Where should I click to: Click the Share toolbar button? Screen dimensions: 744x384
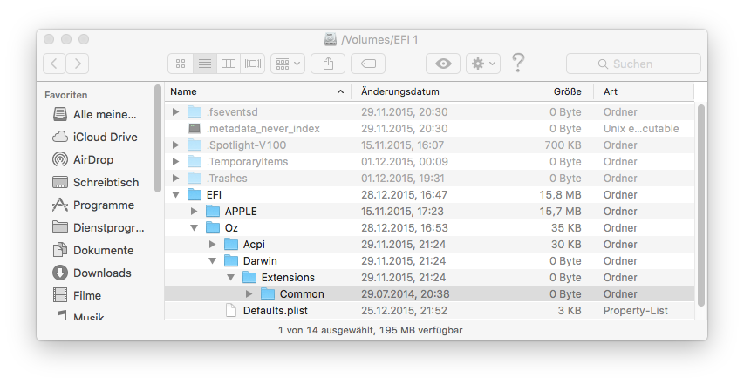[328, 64]
